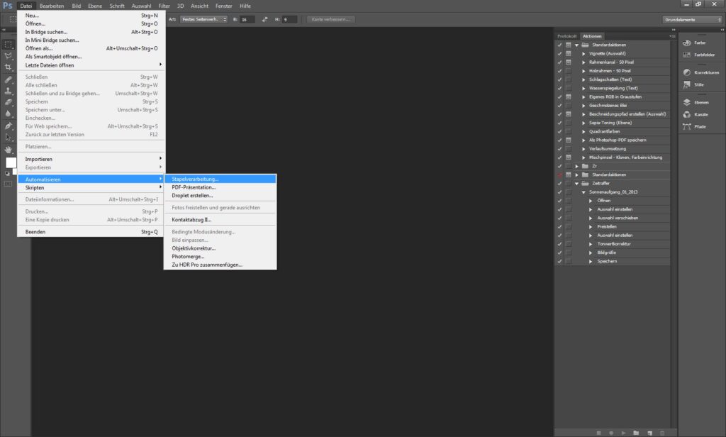Toggle checkmark for Vignette (Auswahl) action

point(559,53)
